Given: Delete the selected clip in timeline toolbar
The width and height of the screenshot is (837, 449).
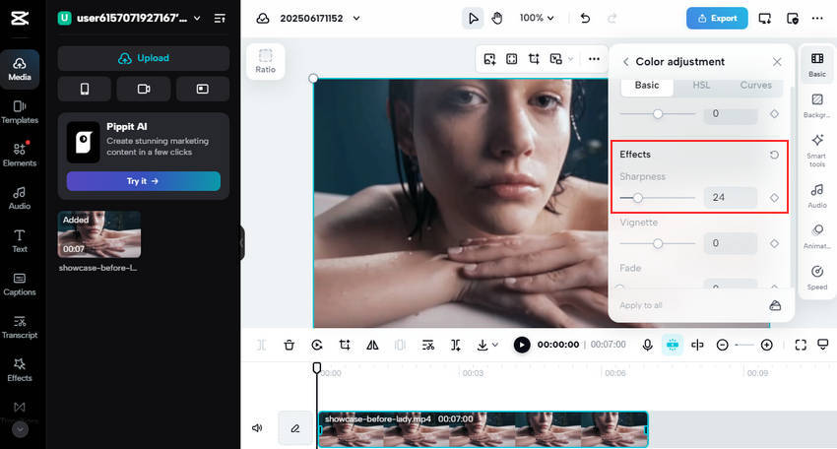Looking at the screenshot, I should pyautogui.click(x=289, y=345).
